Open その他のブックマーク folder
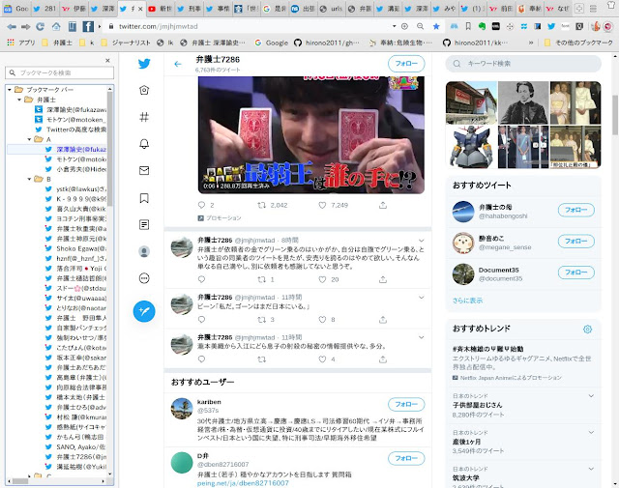 click(578, 43)
